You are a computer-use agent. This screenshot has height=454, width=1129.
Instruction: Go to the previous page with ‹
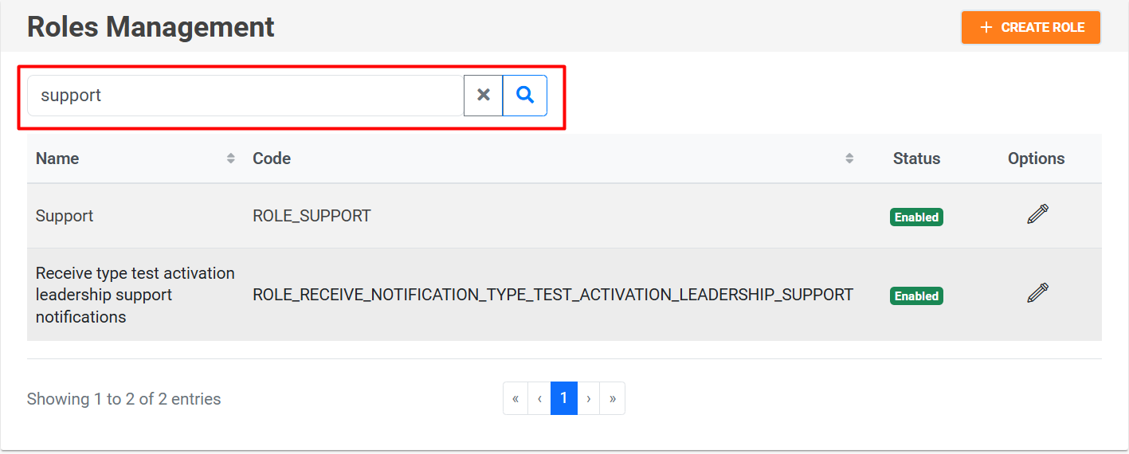[539, 398]
